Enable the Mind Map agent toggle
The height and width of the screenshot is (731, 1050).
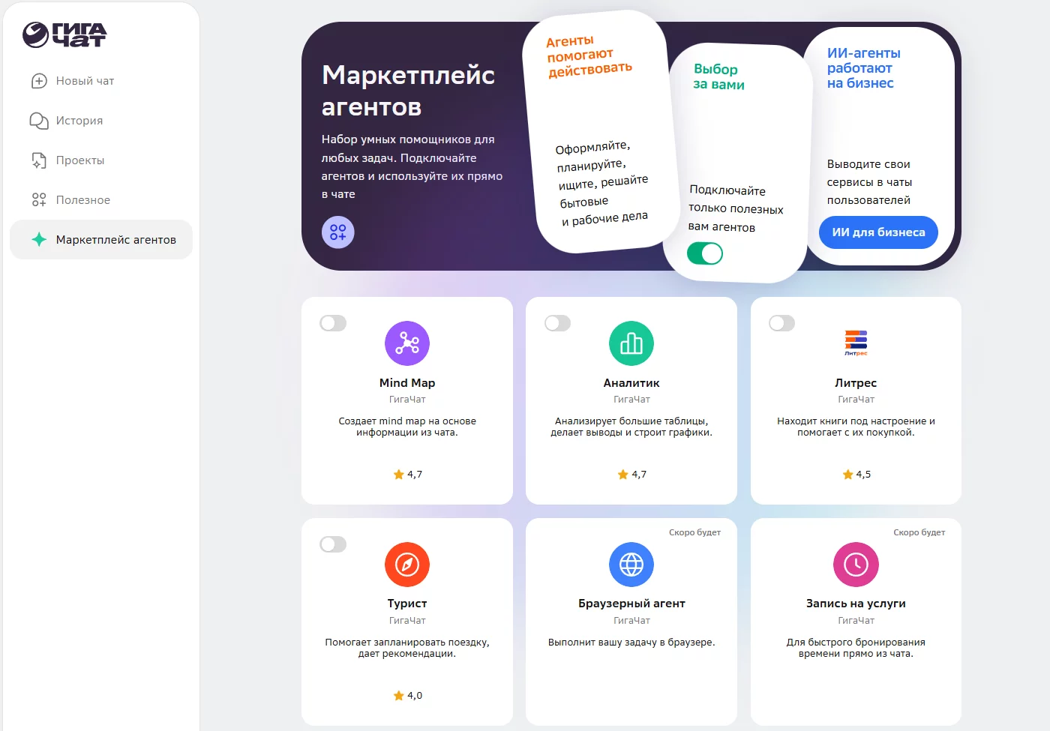(333, 323)
